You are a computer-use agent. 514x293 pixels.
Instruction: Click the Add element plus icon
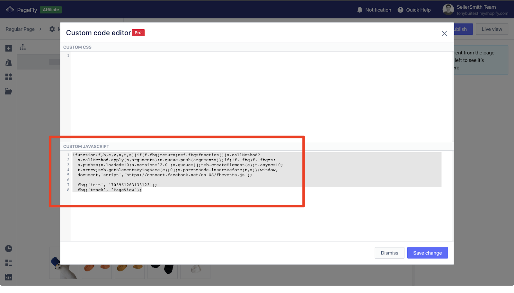click(9, 49)
